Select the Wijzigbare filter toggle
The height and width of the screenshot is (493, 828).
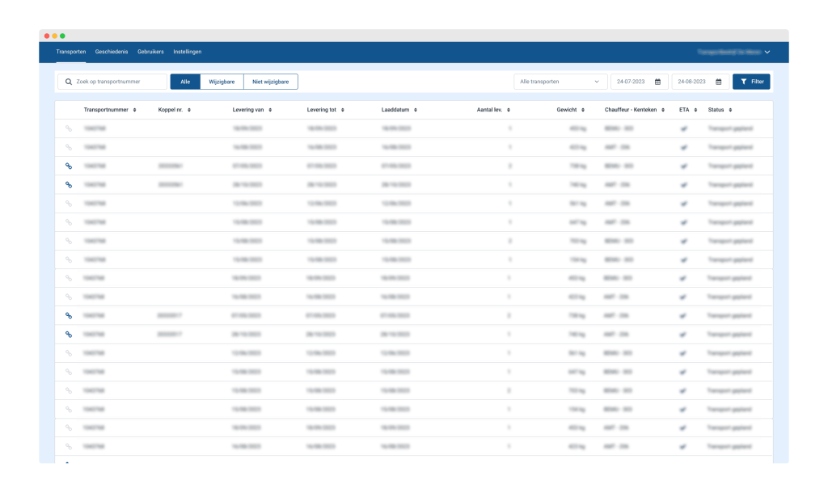point(222,82)
